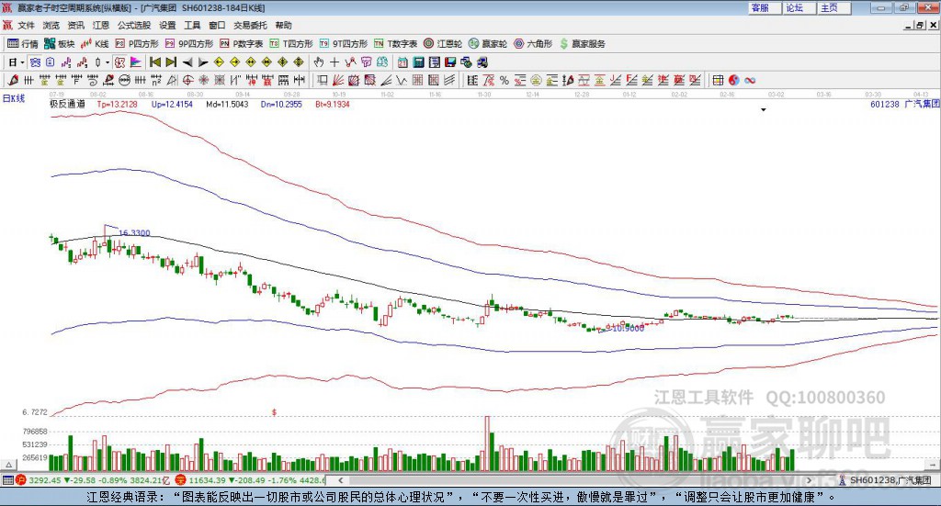
Task: Click the calendar date icon
Action: (402, 62)
